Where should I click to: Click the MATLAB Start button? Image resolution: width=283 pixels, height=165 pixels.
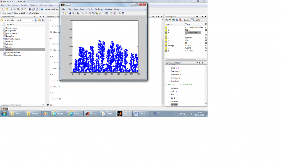[x=4, y=109]
